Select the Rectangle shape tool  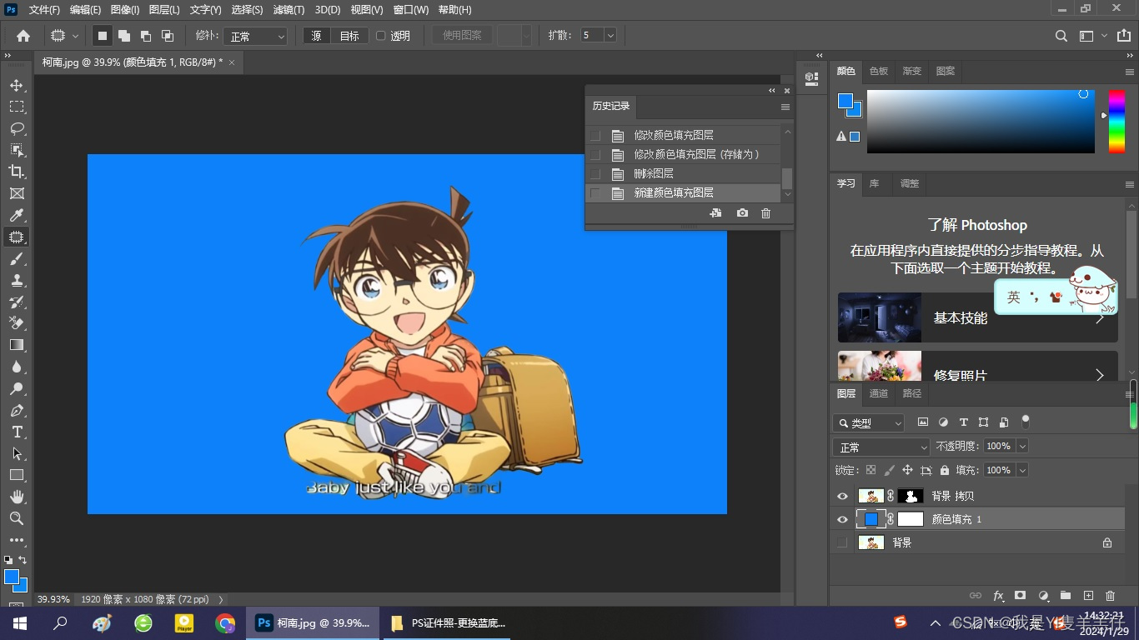click(x=17, y=475)
